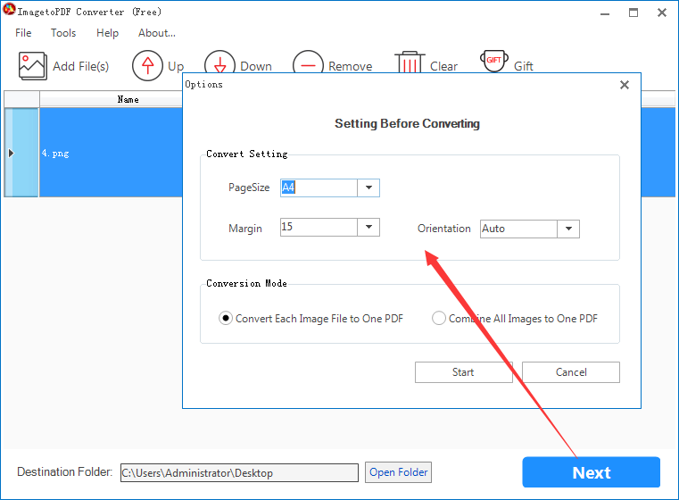Click the Gift toolbar label
Image resolution: width=679 pixels, height=500 pixels.
[524, 66]
